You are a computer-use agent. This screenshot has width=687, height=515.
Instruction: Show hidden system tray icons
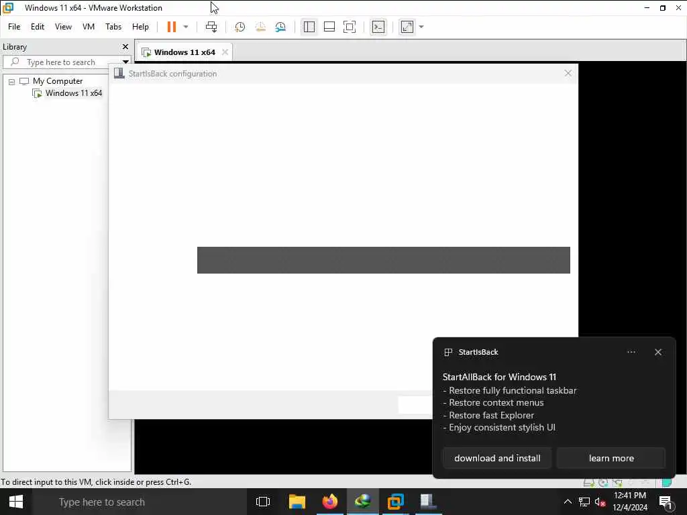[568, 502]
